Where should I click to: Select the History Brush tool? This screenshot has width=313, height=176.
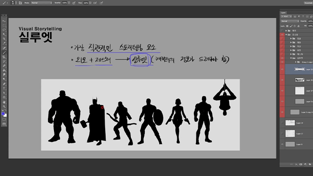click(x=4, y=61)
